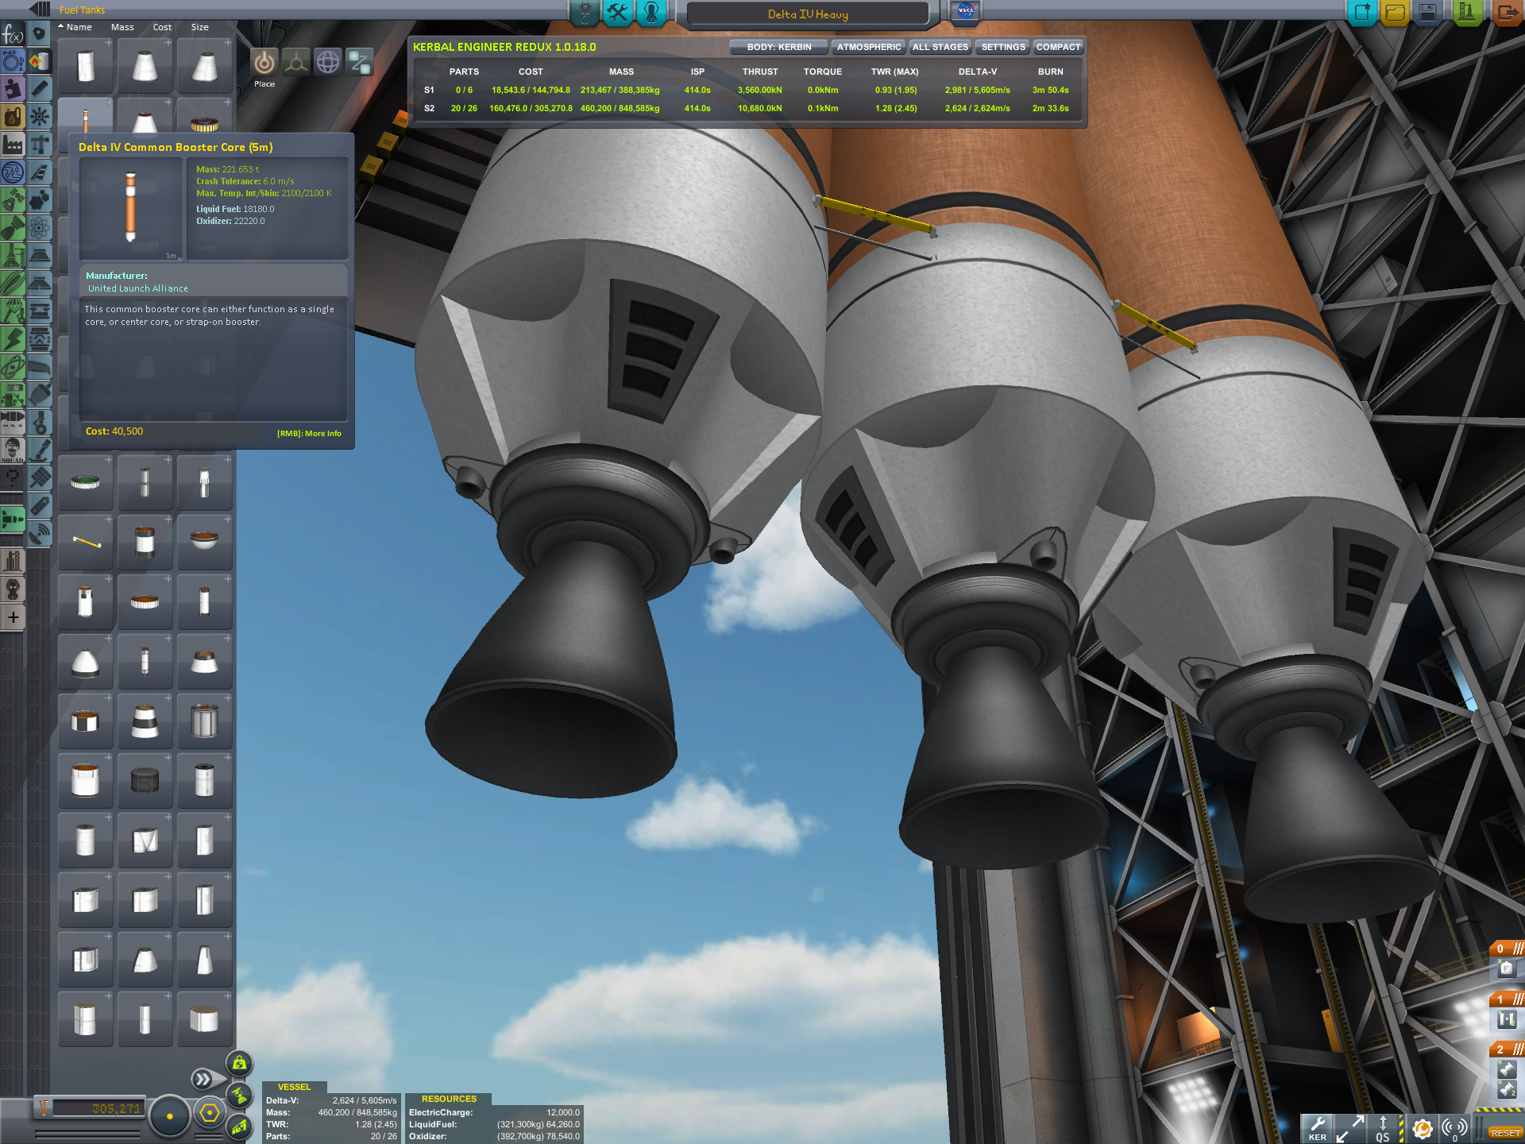Add custom category plus button
This screenshot has height=1144, width=1525.
pos(13,617)
